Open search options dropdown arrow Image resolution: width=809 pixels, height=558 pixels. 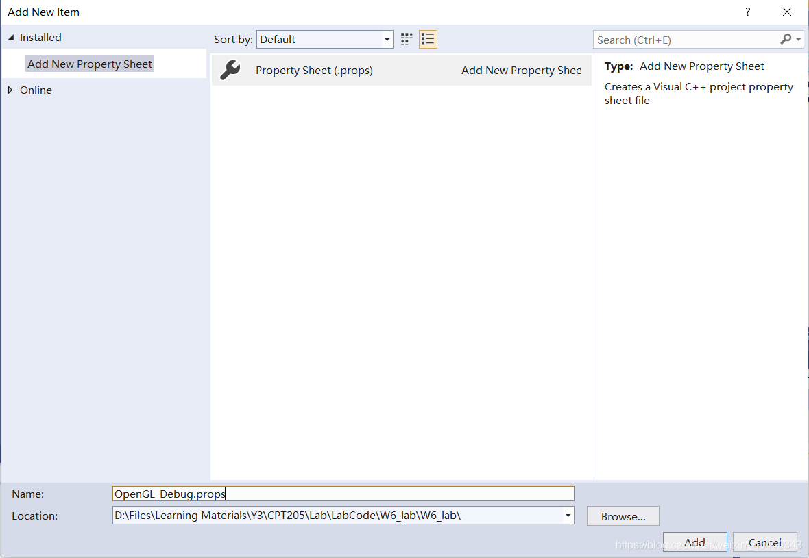point(799,40)
